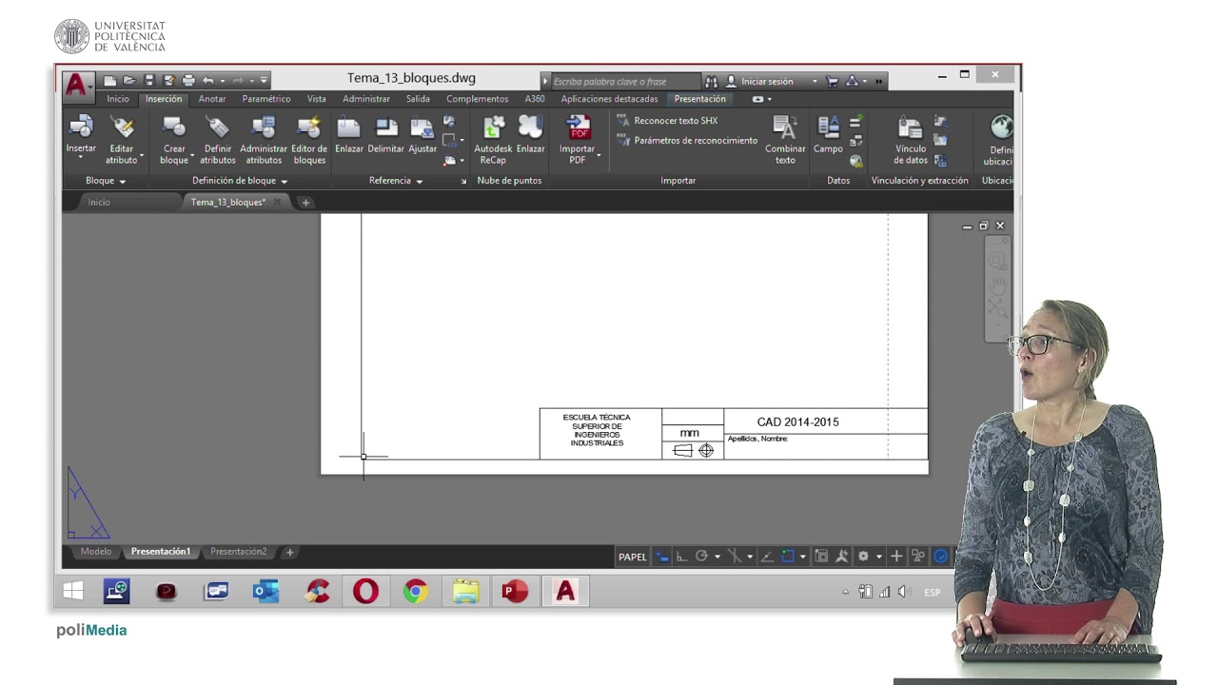Toggle dynamic input in status bar
The height and width of the screenshot is (685, 1218).
[662, 557]
